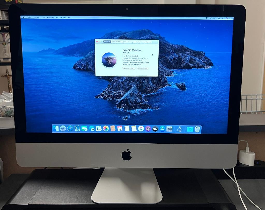Image resolution: width=265 pixels, height=210 pixels.
Task: Run Software-update from the window
Action: [142, 68]
